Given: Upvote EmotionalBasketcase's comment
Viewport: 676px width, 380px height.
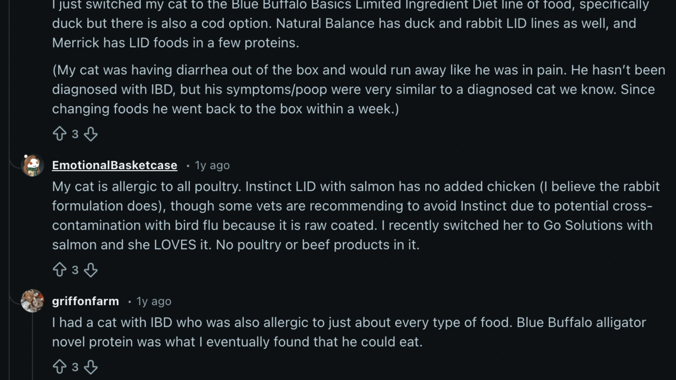Looking at the screenshot, I should [x=60, y=270].
